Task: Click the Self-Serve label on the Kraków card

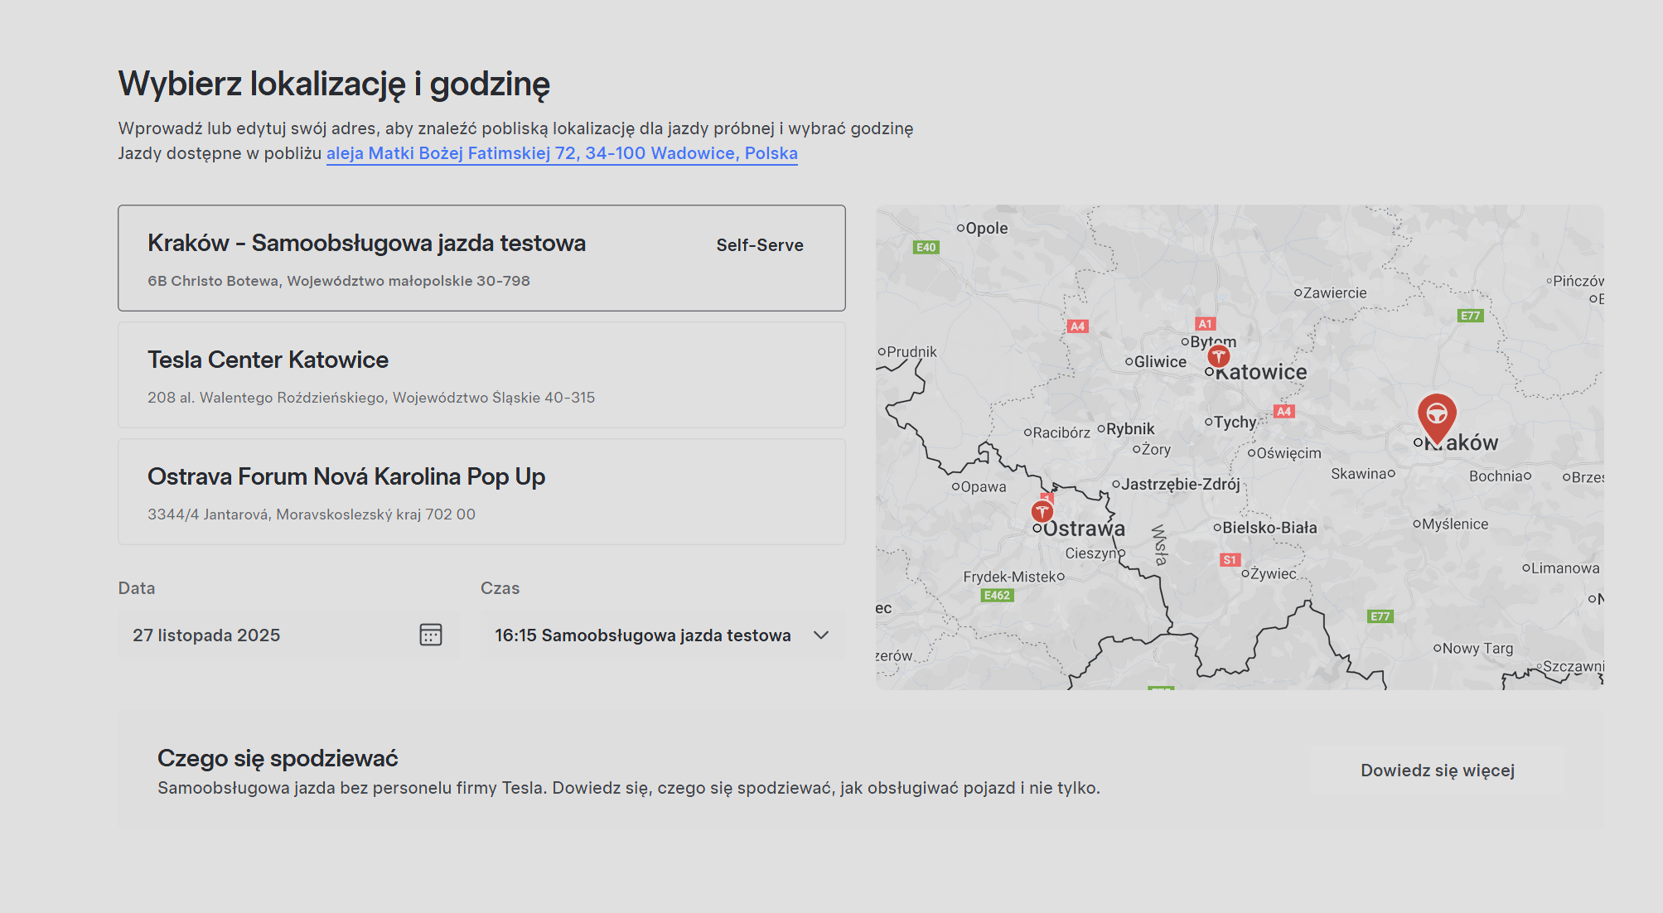Action: click(759, 245)
